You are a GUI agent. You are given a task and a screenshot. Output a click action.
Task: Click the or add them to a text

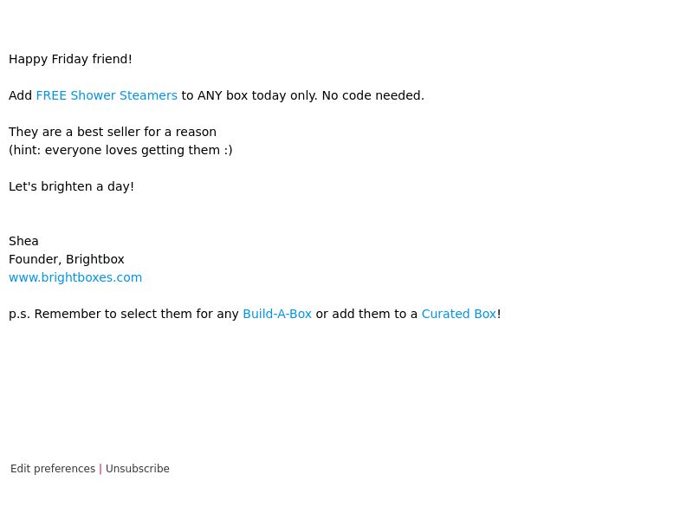[366, 314]
